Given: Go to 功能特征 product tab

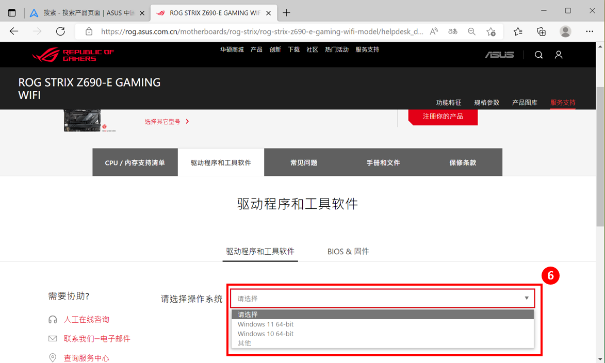Looking at the screenshot, I should [448, 102].
